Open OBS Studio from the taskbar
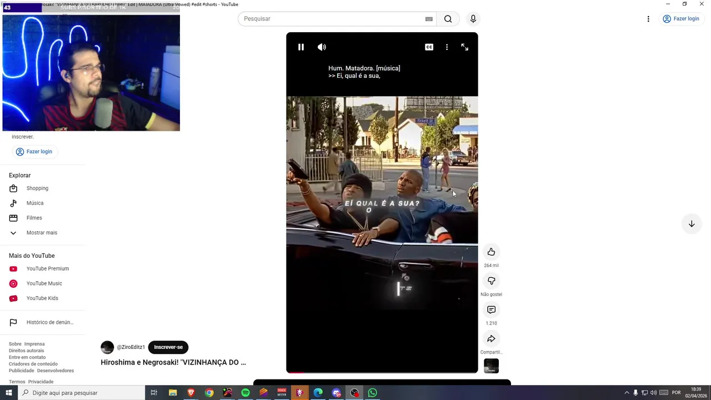Screen dimensions: 711x400 [354, 393]
